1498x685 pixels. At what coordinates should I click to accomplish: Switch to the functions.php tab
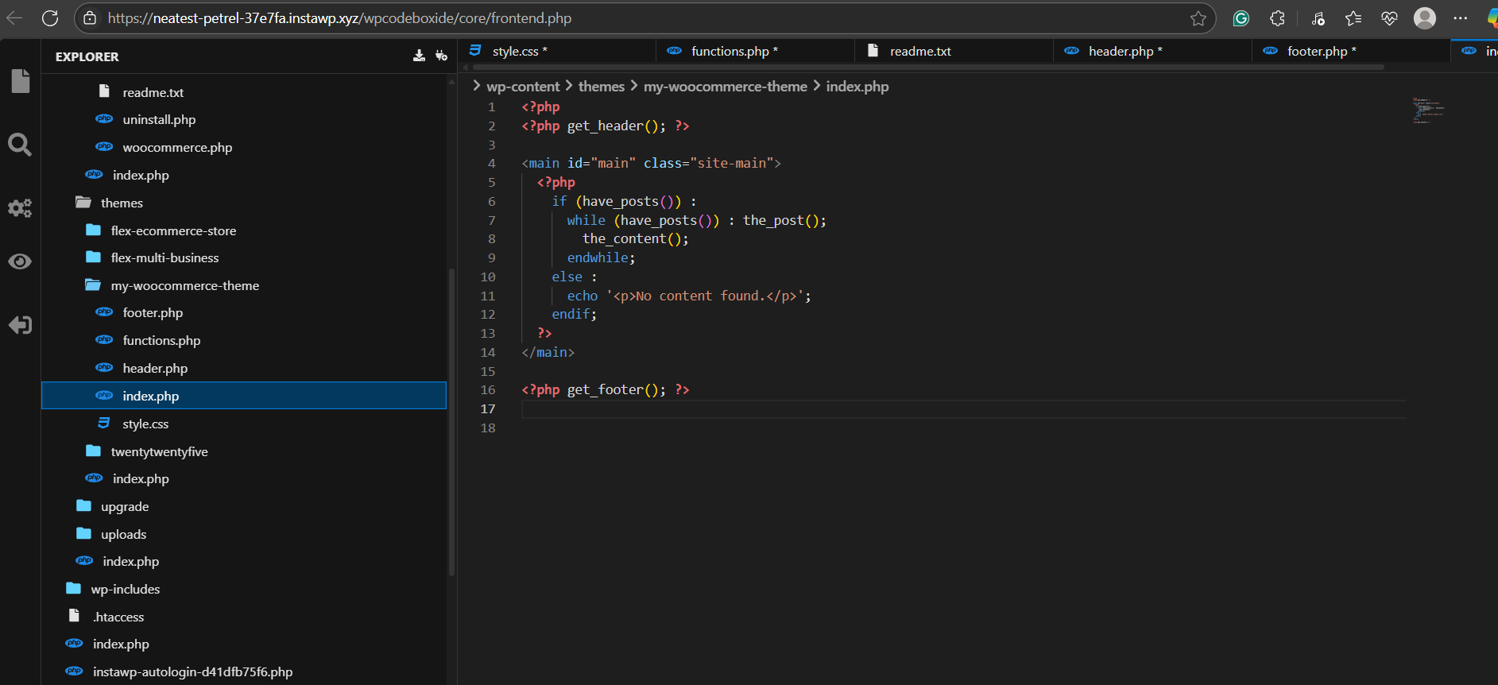pyautogui.click(x=755, y=51)
